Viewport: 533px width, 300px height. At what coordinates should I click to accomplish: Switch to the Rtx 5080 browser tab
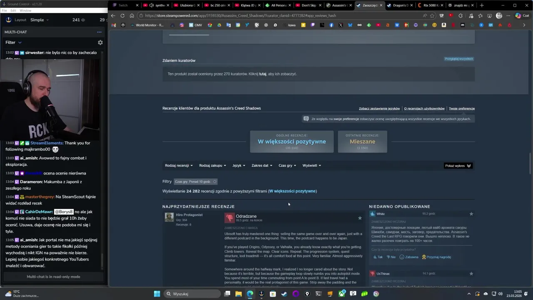click(431, 5)
